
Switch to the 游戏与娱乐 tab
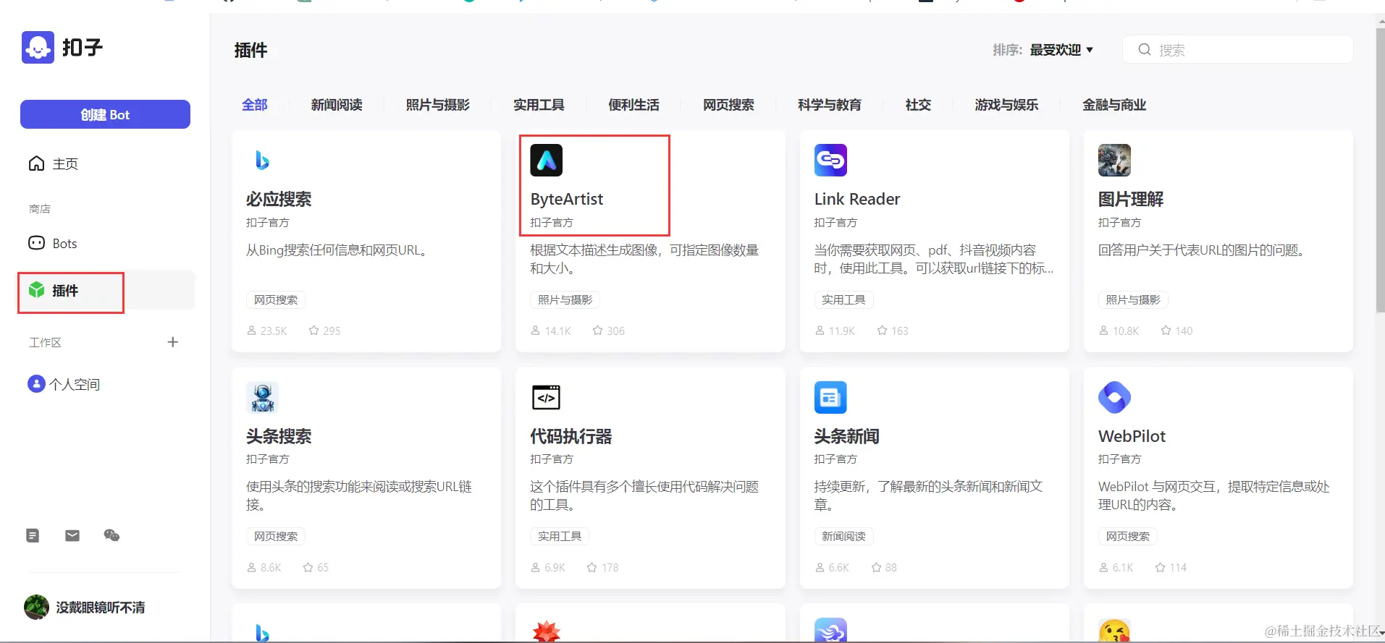point(1006,105)
